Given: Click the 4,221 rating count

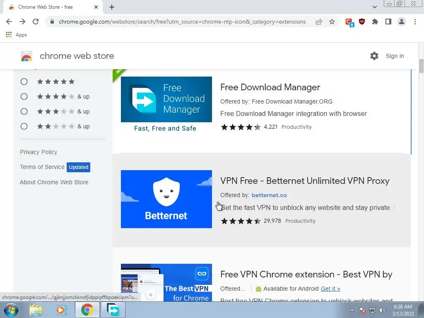Looking at the screenshot, I should click(271, 127).
